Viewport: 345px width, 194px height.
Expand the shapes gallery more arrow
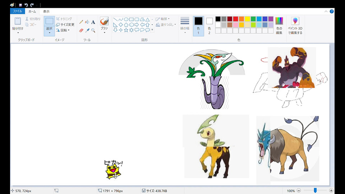(x=152, y=30)
